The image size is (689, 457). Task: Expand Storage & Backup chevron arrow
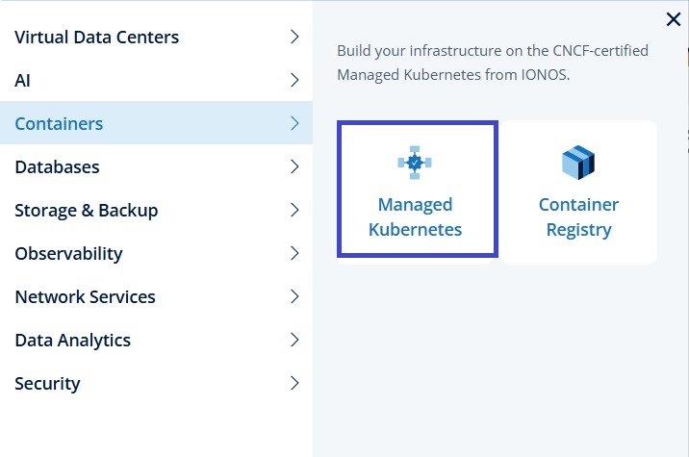[x=294, y=210]
